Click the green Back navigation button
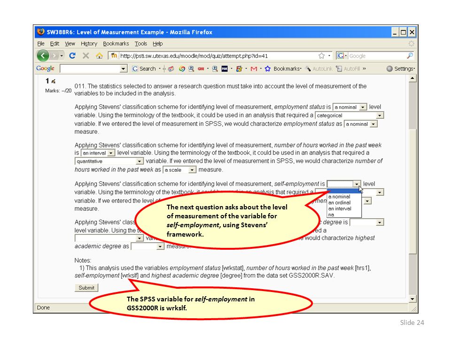Image resolution: width=451 pixels, height=338 pixels. [43, 55]
